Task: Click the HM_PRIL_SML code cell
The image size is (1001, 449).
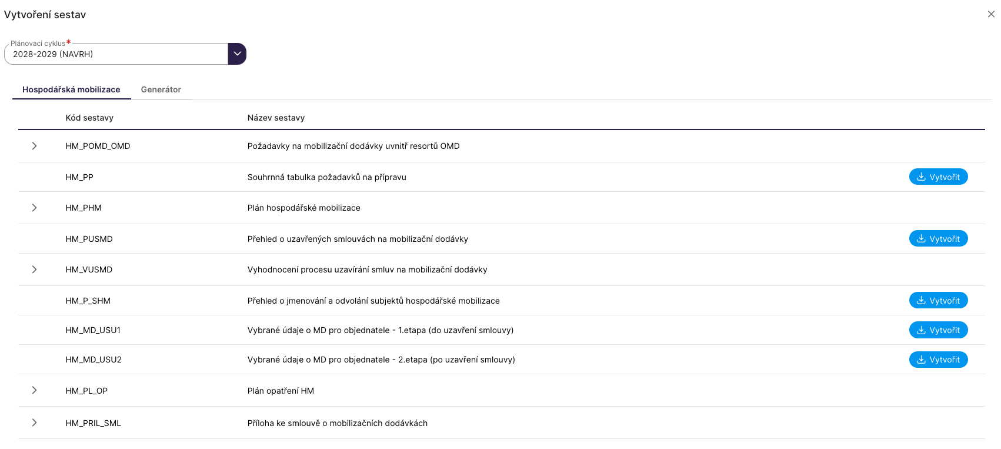Action: 93,423
